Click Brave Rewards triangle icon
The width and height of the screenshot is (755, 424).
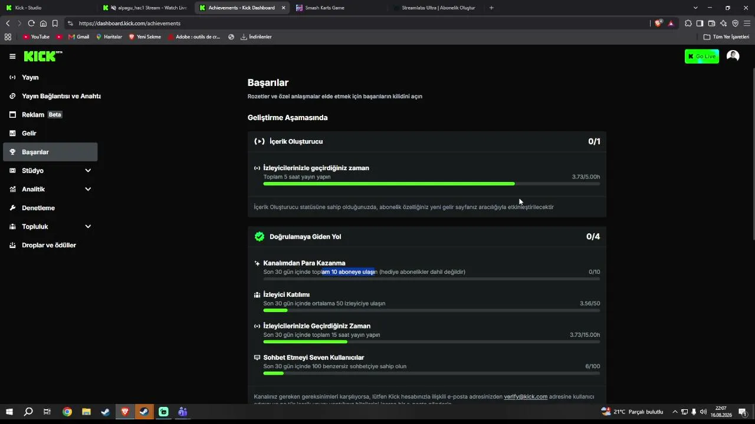pyautogui.click(x=671, y=23)
